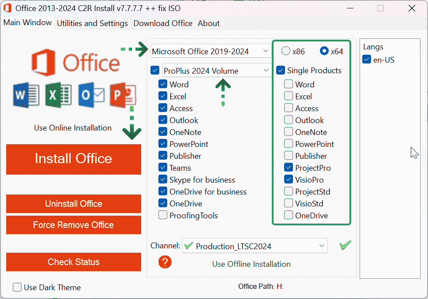Click the green checkmark beside the Channel dropdown
The image size is (428, 299).
[x=345, y=246]
